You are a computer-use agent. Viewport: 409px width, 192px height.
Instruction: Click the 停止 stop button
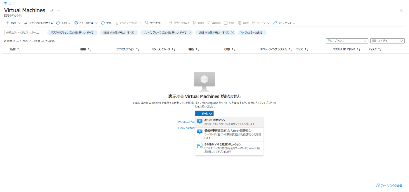229,23
